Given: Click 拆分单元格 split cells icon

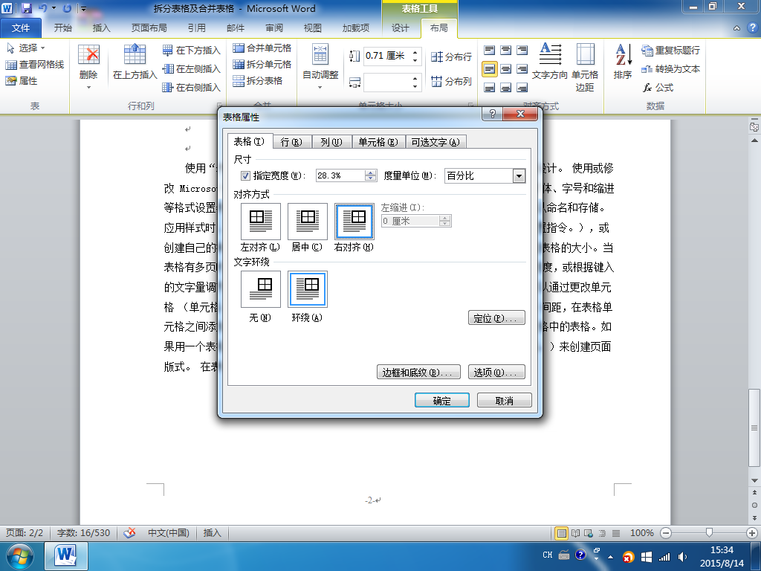Looking at the screenshot, I should [239, 64].
